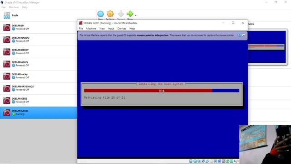Click the keyboard capture arrow icon in the status bar
Image resolution: width=291 pixels, height=164 pixels.
pyautogui.click(x=231, y=161)
